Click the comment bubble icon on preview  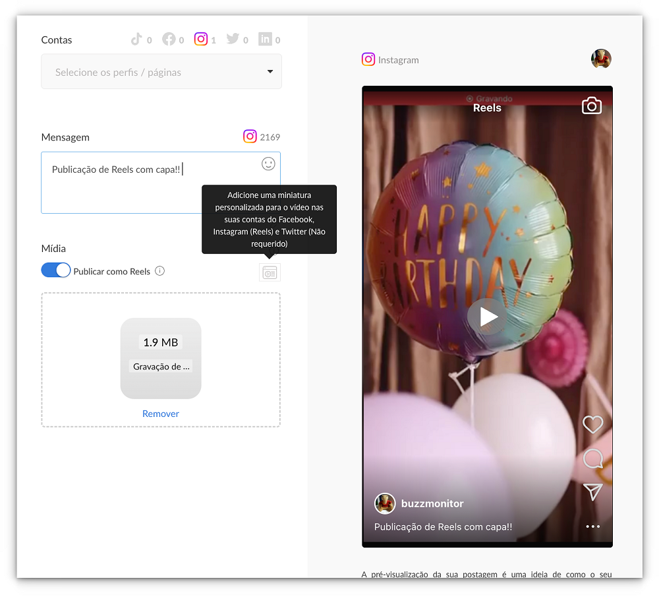pos(592,458)
